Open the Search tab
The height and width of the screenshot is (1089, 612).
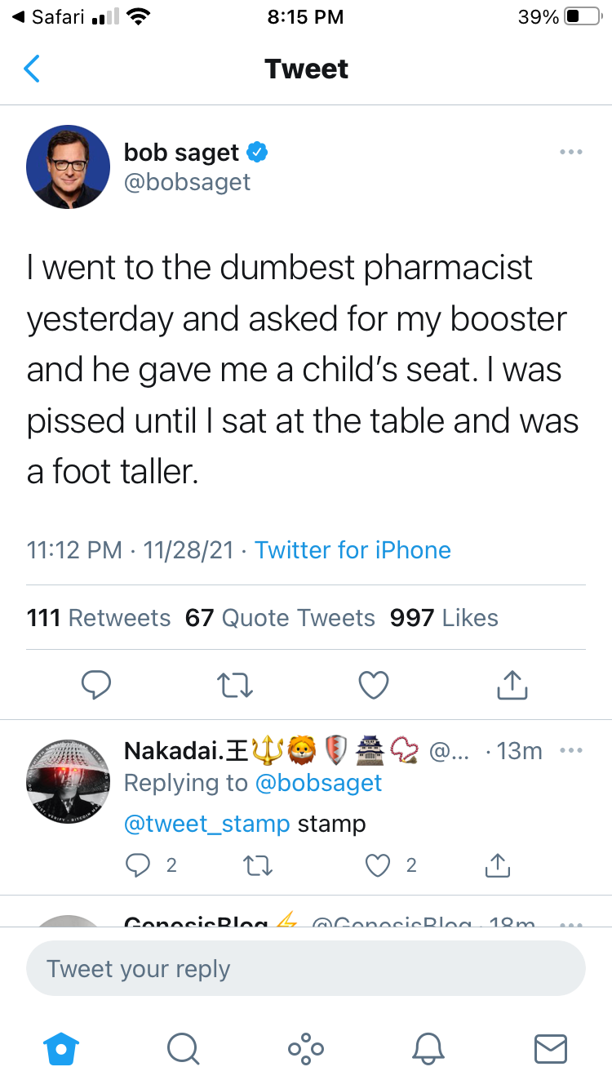(x=184, y=1049)
